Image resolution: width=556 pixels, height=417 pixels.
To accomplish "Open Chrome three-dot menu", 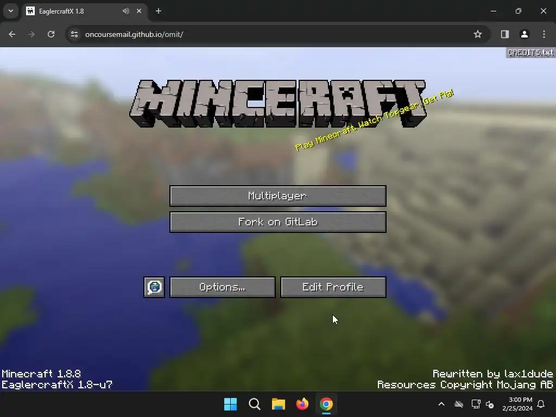I will (x=544, y=34).
